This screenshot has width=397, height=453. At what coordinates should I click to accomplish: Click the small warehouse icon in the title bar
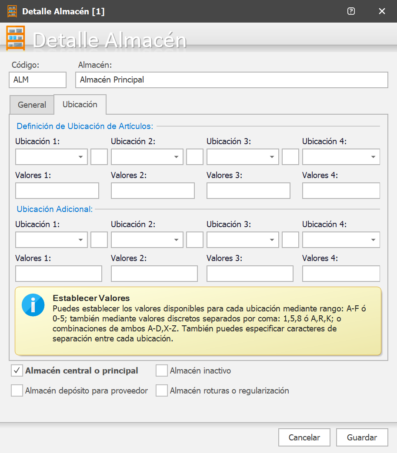point(12,11)
